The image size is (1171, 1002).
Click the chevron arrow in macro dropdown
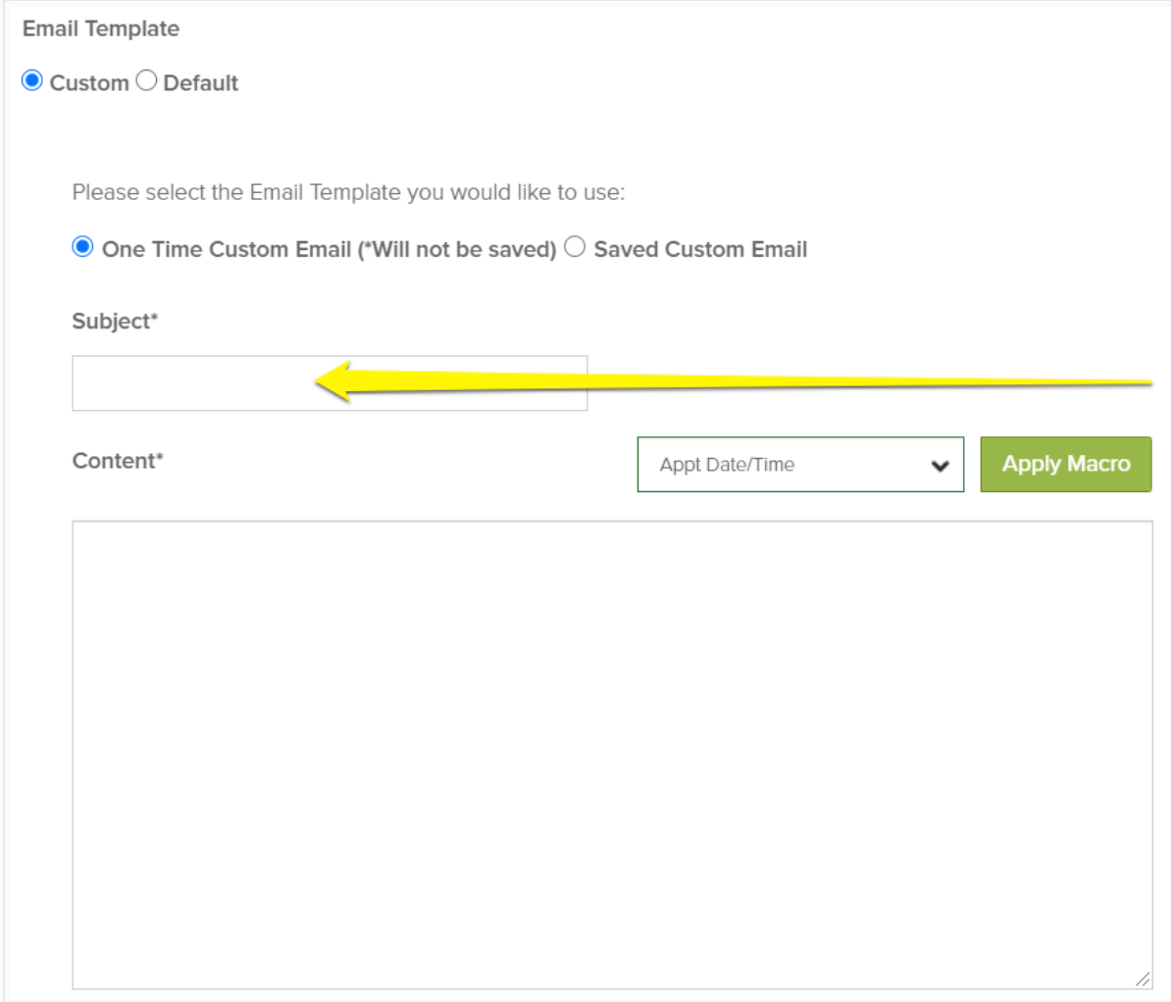(x=940, y=466)
